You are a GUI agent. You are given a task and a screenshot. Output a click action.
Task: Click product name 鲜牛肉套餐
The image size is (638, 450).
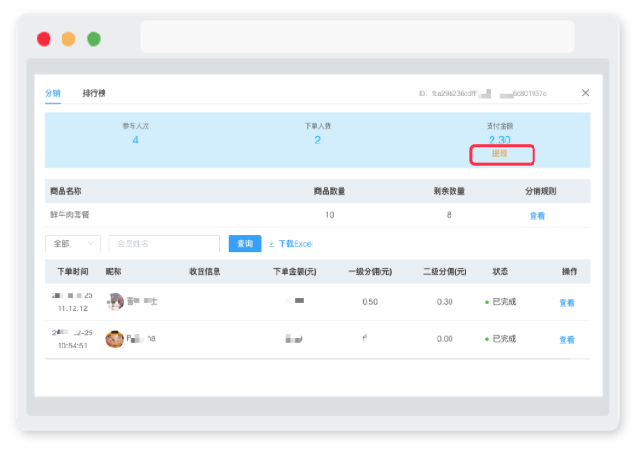point(70,214)
